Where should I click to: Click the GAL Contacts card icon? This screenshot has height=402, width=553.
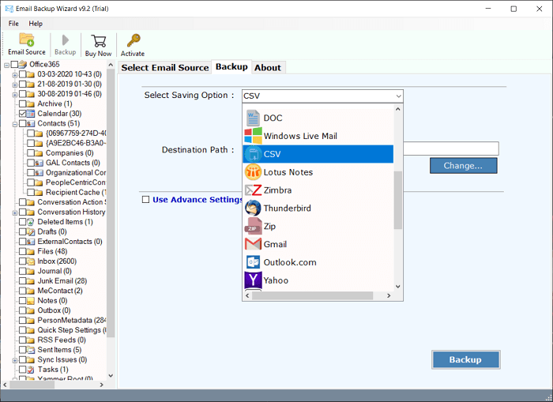click(39, 163)
